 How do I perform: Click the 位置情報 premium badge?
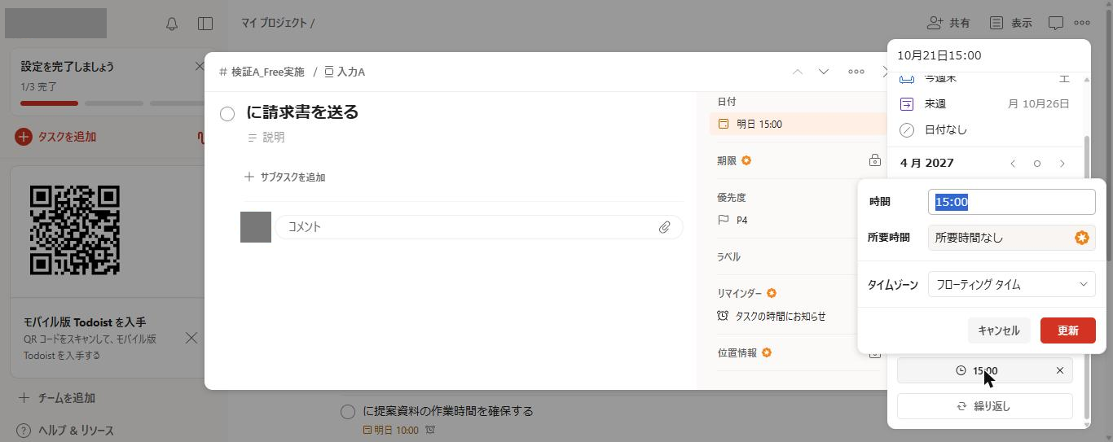767,352
